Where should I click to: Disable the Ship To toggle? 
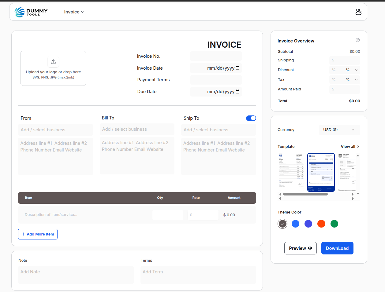(251, 118)
